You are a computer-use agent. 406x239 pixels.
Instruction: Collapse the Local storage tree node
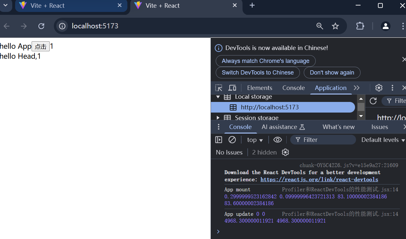coord(218,97)
